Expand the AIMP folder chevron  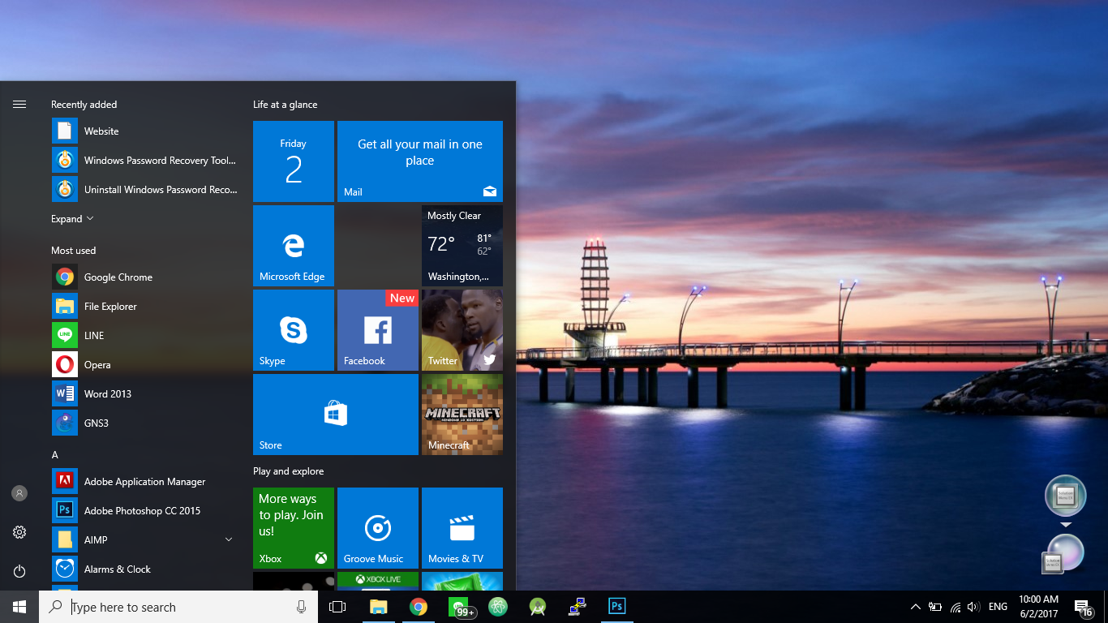pyautogui.click(x=229, y=539)
